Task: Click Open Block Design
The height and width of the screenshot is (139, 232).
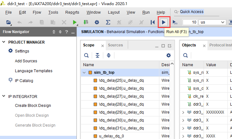Action: point(32,115)
